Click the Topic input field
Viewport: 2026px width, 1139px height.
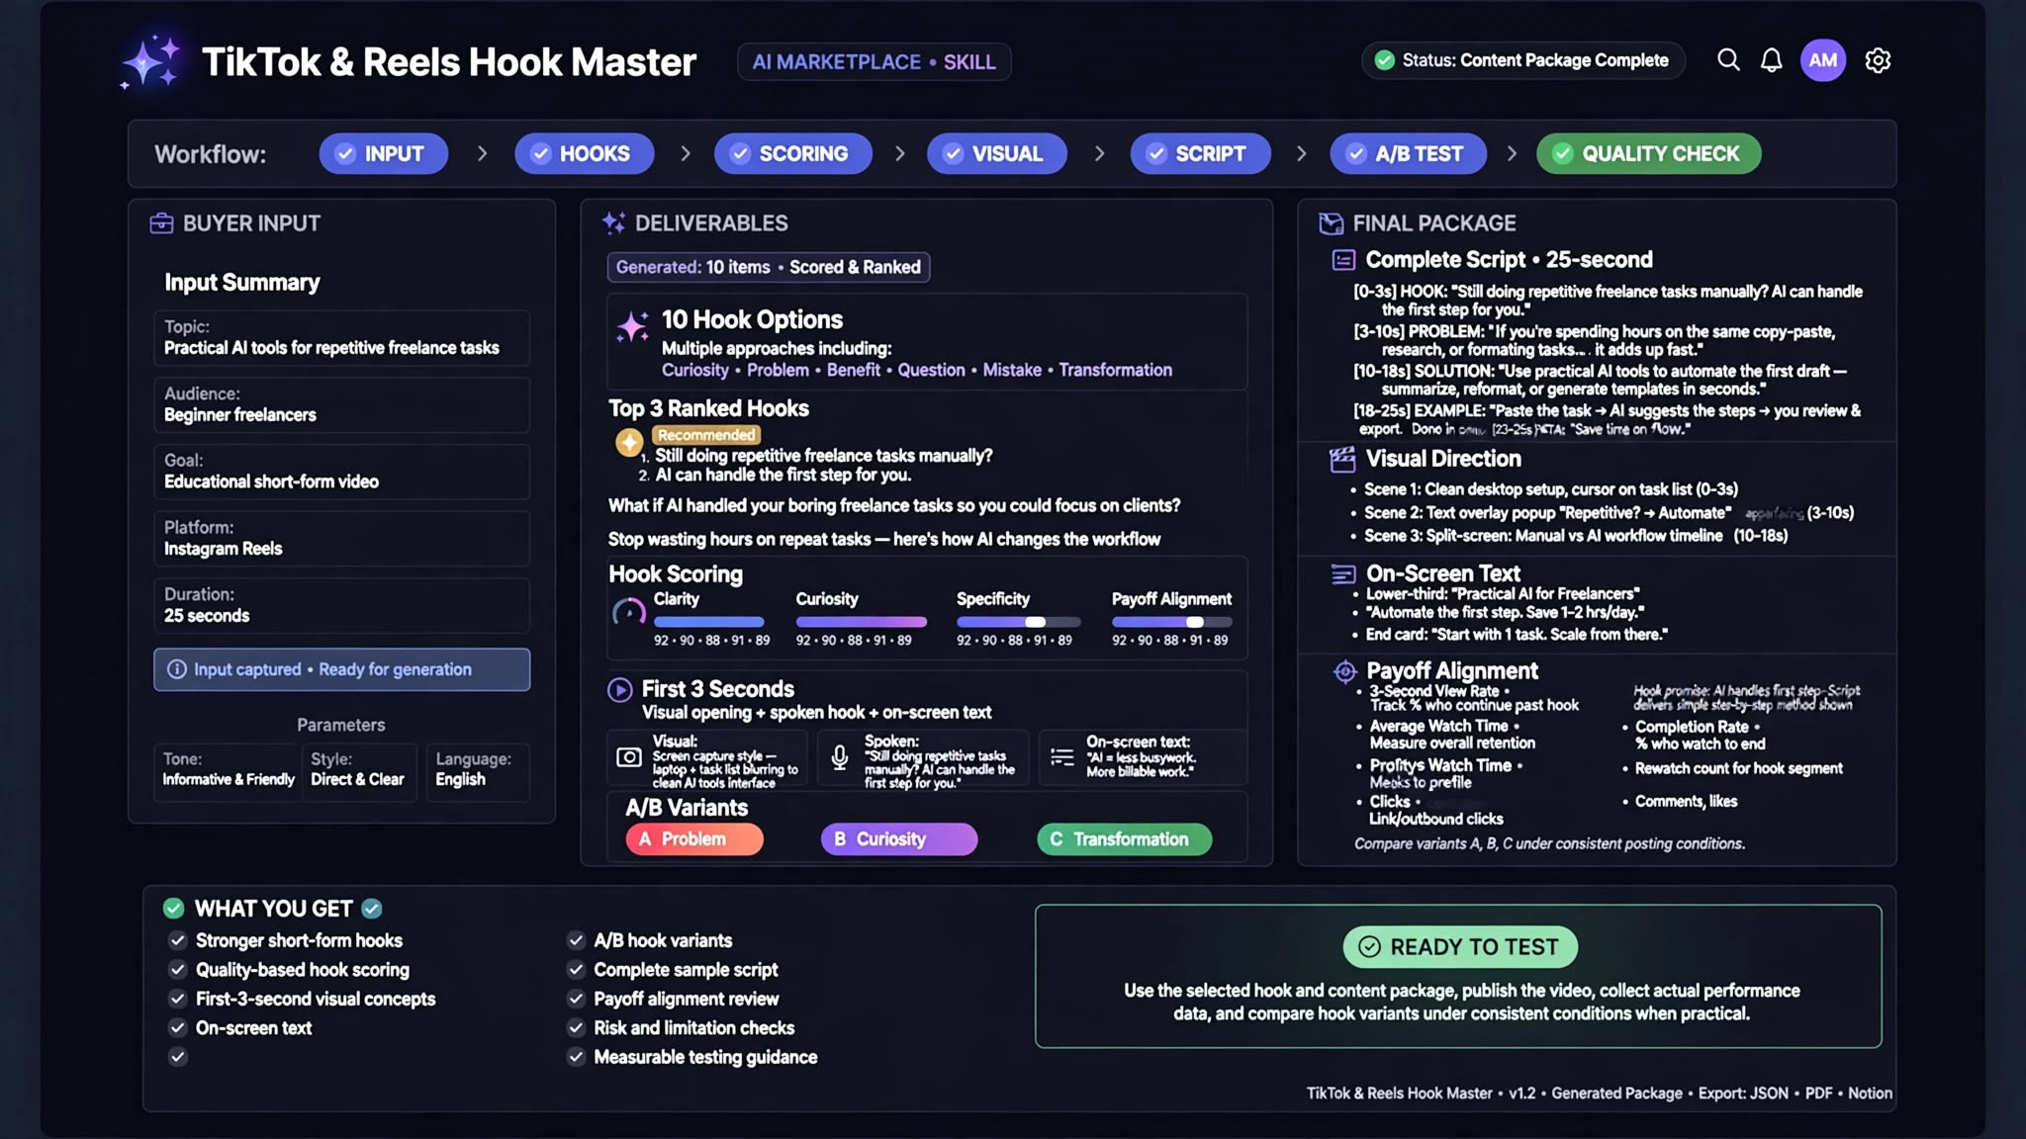(342, 338)
